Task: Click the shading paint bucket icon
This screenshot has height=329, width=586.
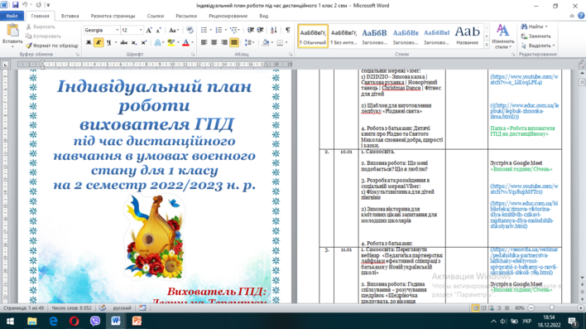Action: (266, 42)
